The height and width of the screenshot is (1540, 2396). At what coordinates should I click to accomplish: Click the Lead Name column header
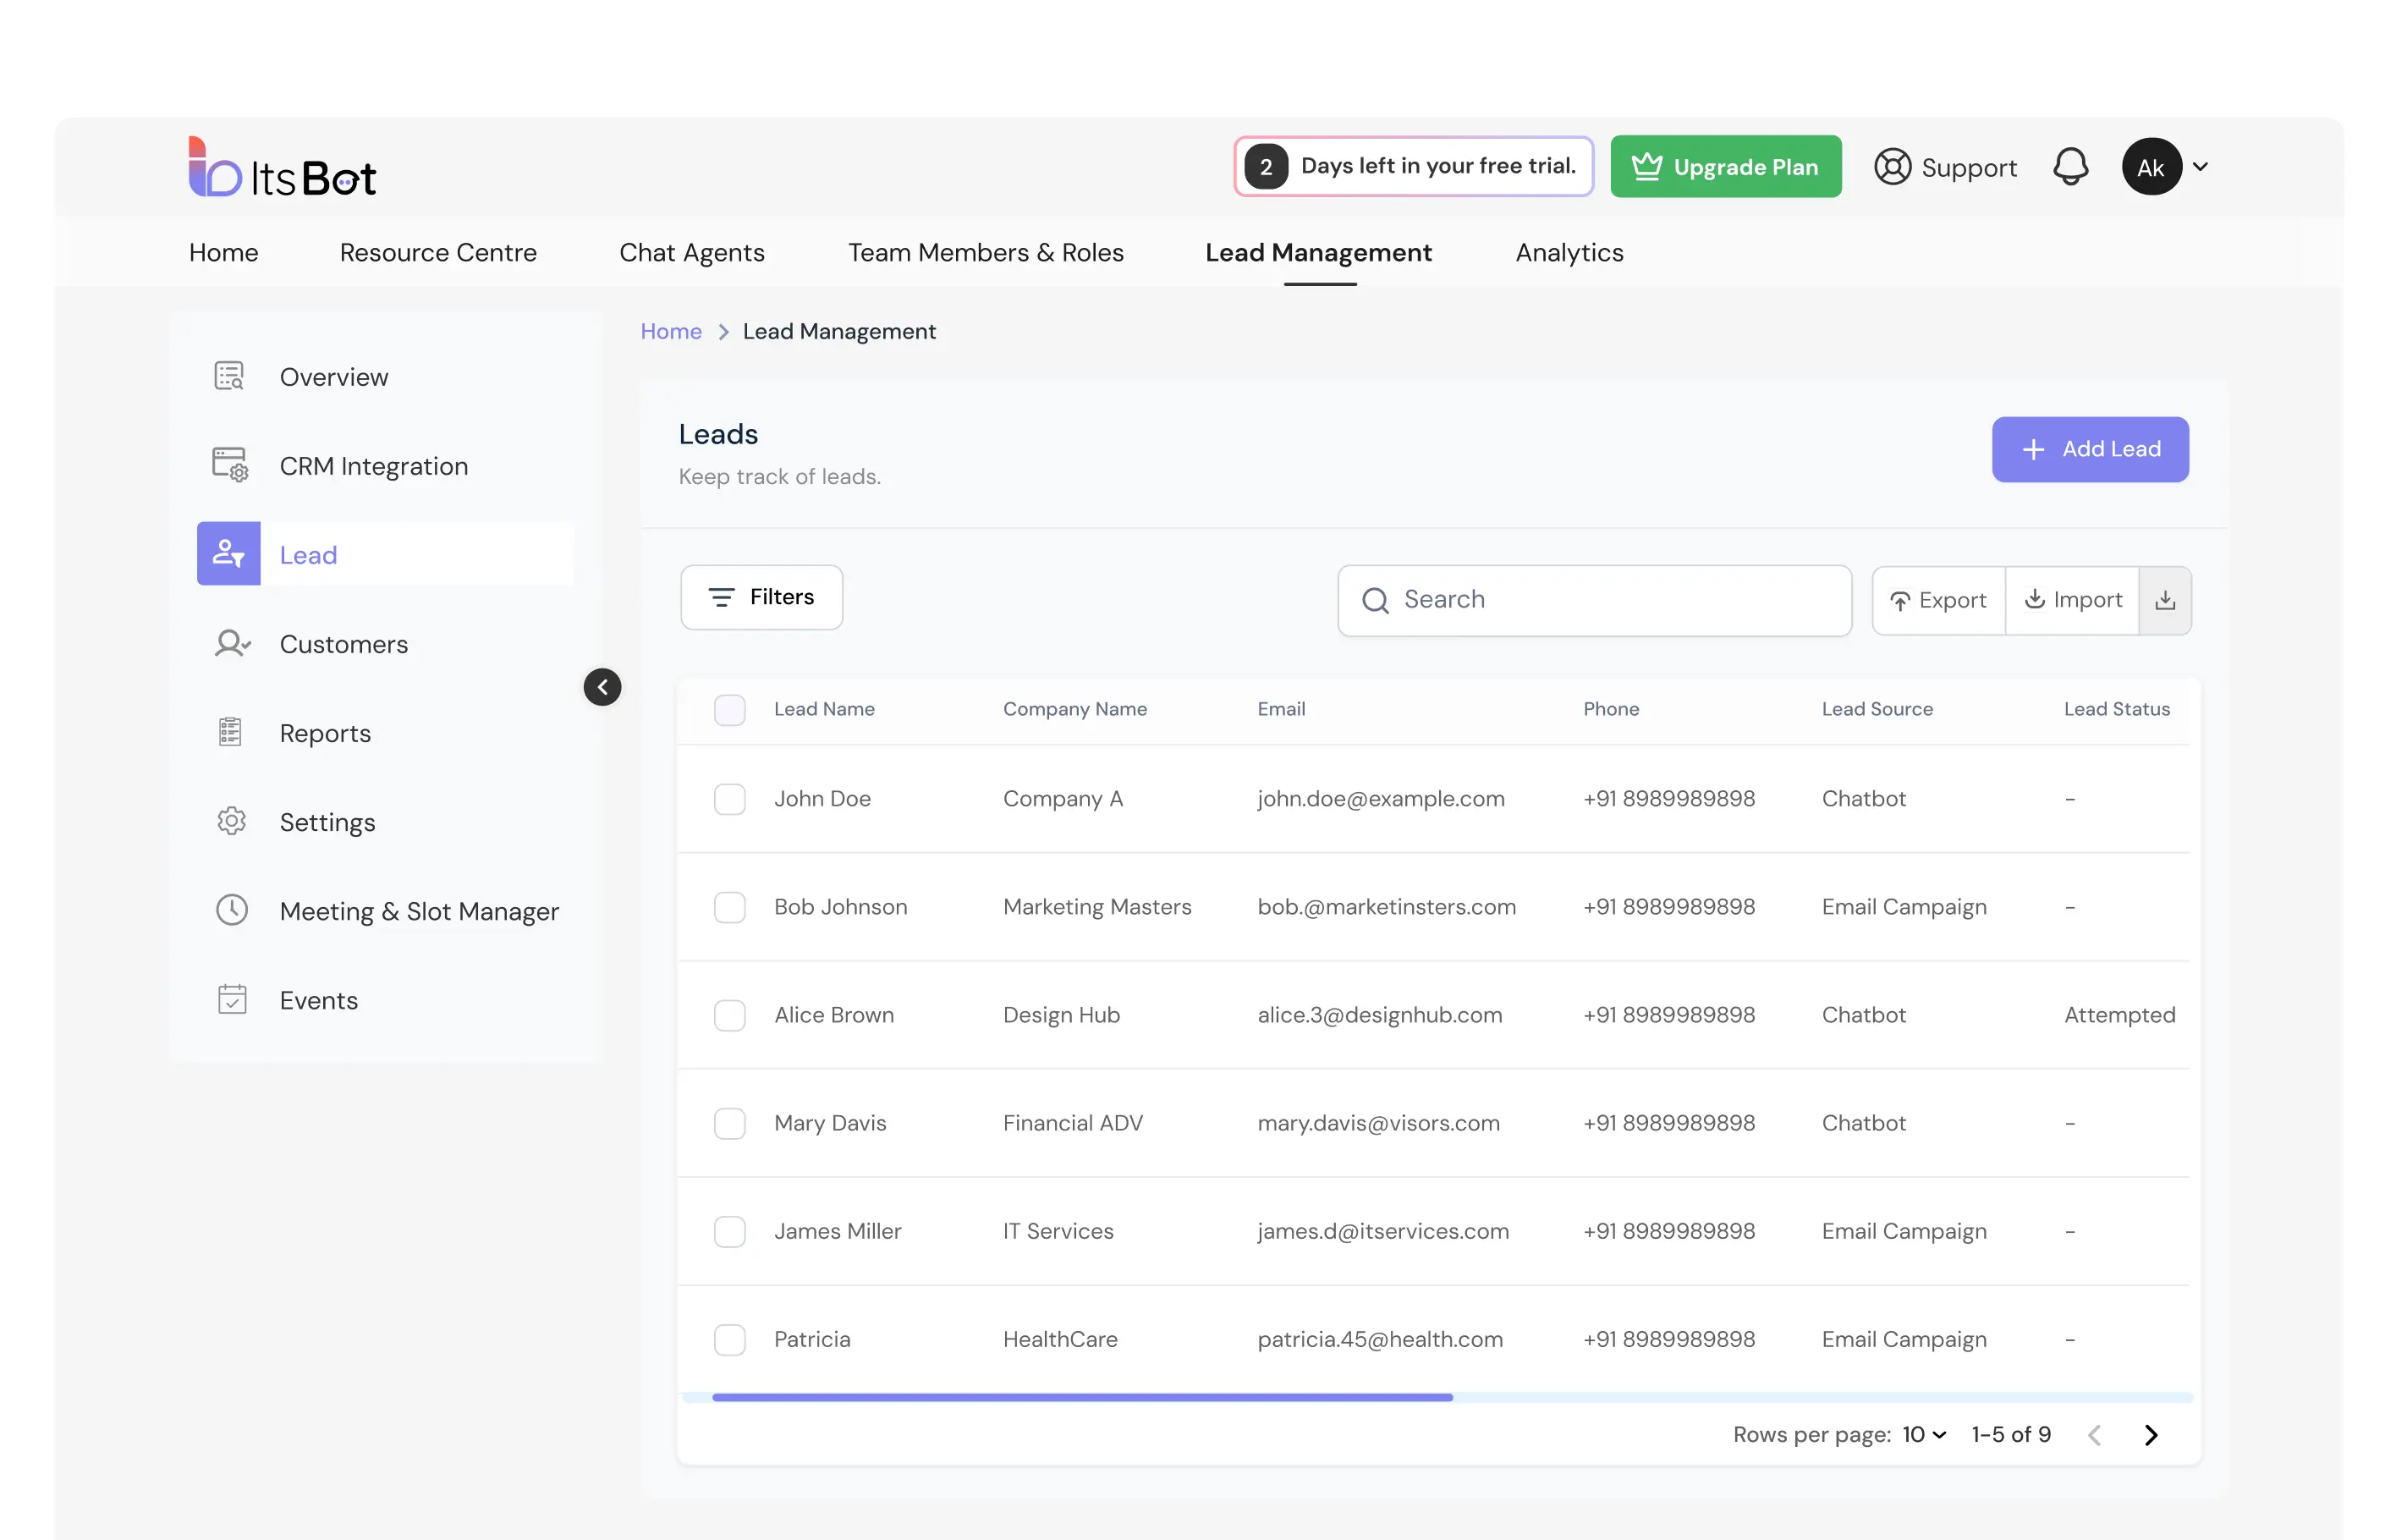pos(824,709)
